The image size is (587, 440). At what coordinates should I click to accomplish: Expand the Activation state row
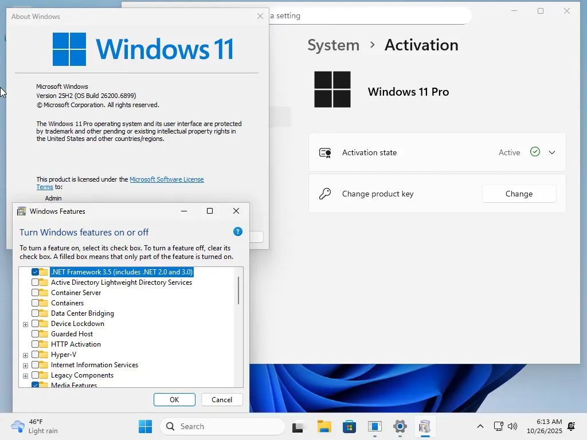point(551,152)
